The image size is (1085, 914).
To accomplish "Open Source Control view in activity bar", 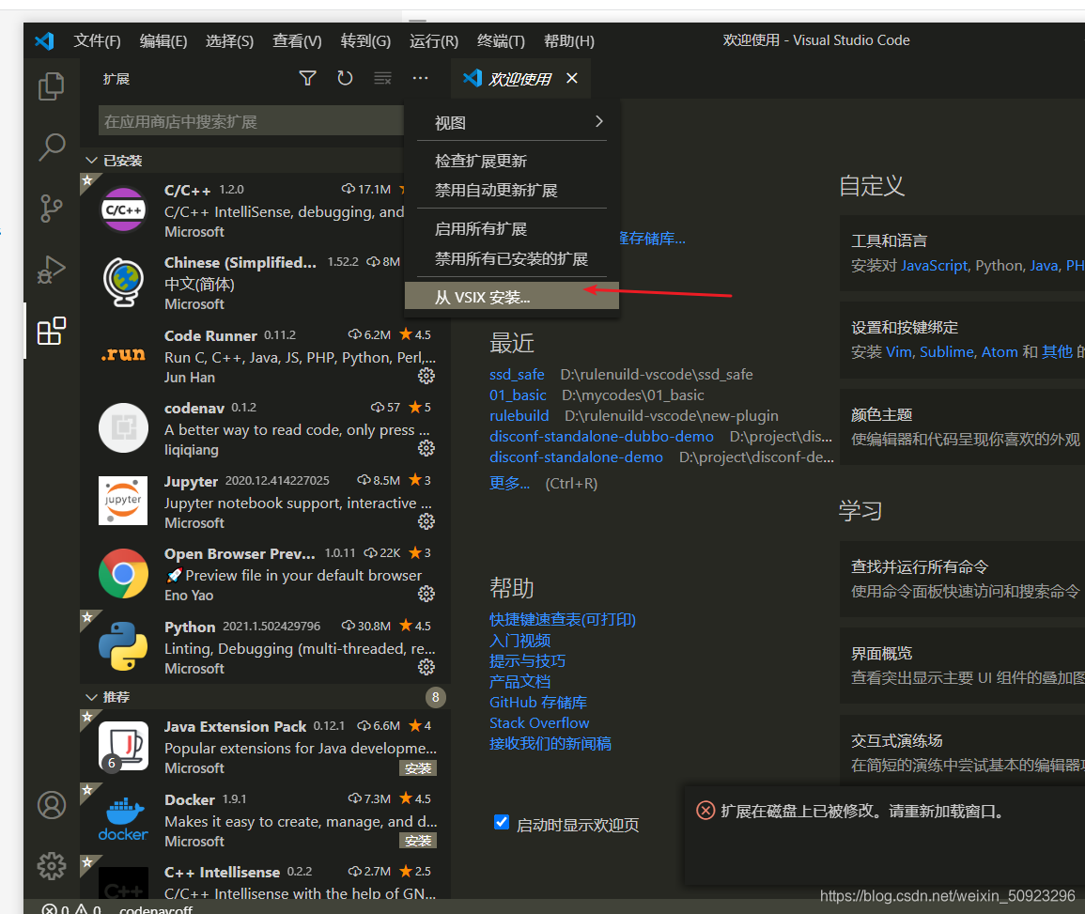I will point(52,209).
